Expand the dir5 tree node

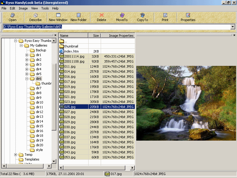27,74
